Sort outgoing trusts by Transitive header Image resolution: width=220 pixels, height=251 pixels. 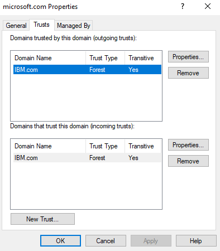coord(142,58)
